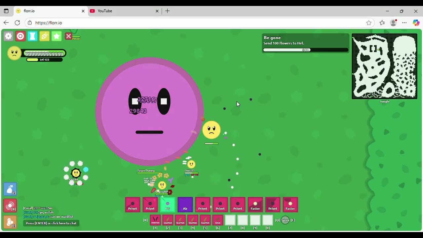Click the [Guild] Flo chat message
The width and height of the screenshot is (423, 238).
tap(38, 213)
